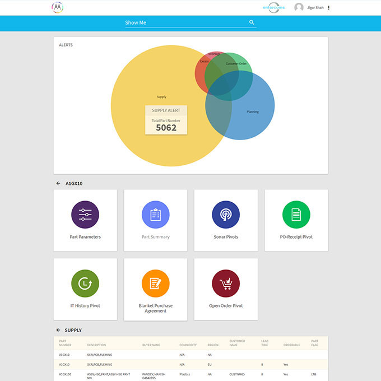
Task: Click the Shortage label in Venn chart
Action: tap(214, 54)
